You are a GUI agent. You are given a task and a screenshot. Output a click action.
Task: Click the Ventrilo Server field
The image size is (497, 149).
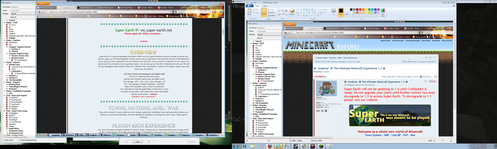23,10
